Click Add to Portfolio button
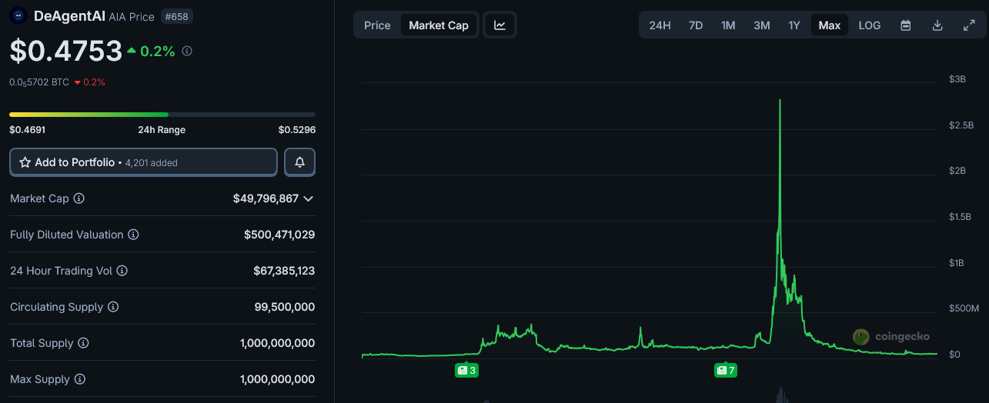 tap(143, 162)
